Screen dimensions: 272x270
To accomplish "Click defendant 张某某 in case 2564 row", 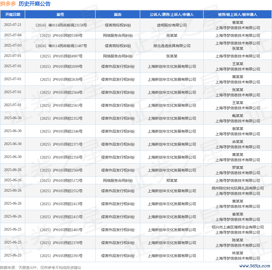I will coord(238,90).
